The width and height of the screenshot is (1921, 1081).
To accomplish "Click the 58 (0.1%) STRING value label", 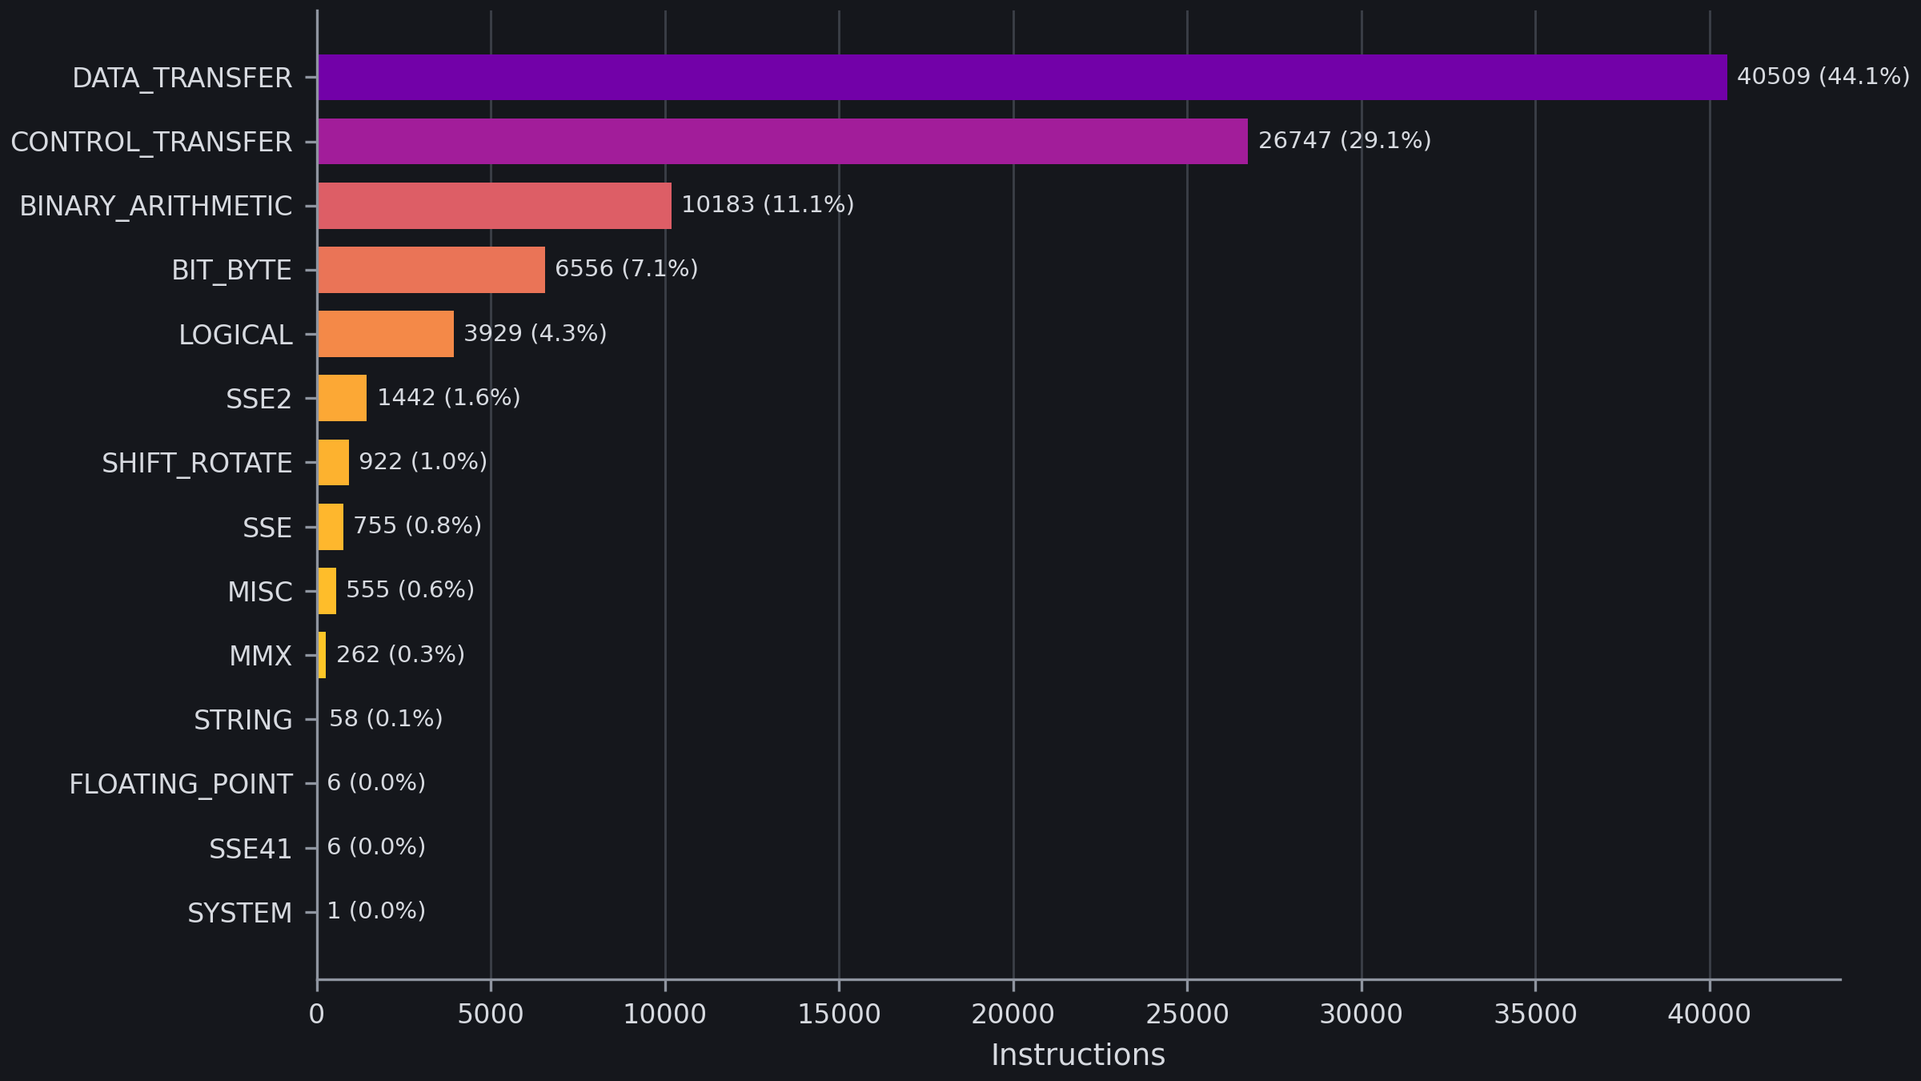I will click(x=386, y=719).
